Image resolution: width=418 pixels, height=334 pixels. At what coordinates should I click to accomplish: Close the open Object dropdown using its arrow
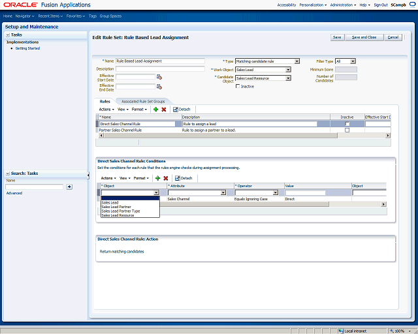tap(156, 192)
